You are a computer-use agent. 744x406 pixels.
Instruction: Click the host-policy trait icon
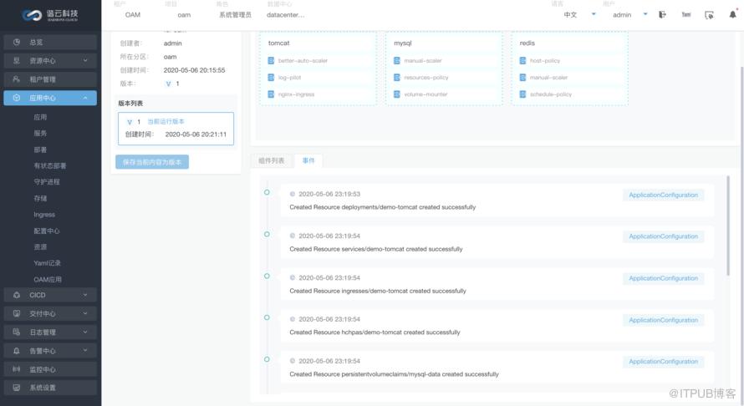[x=522, y=61]
